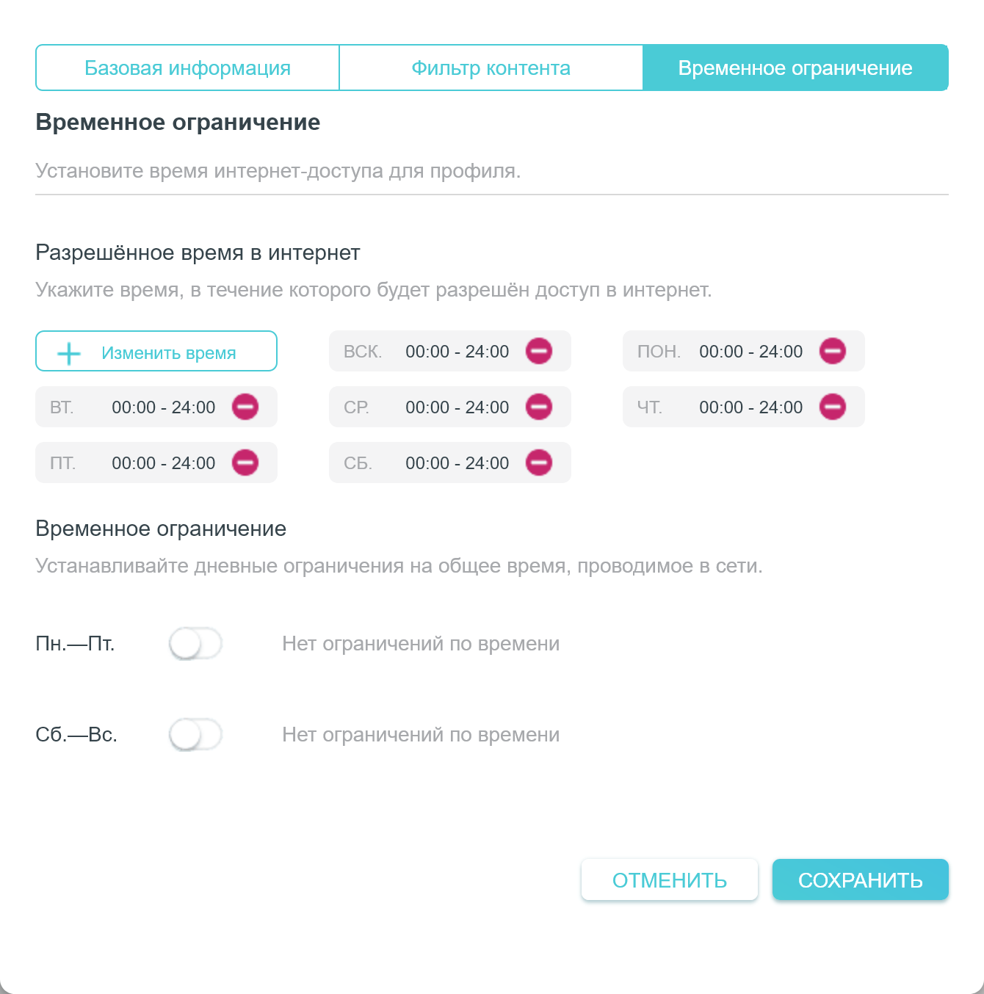Screen dimensions: 984x994
Task: Enable the Сб.—Вс. time limit toggle
Action: click(x=195, y=735)
